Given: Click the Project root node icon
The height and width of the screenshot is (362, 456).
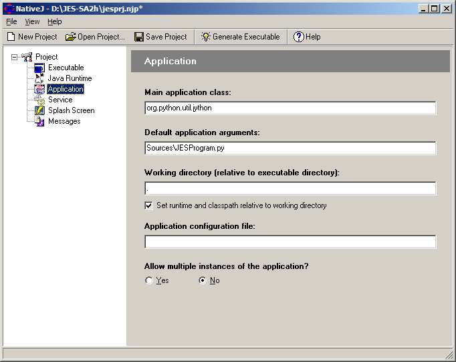Looking at the screenshot, I should 27,57.
